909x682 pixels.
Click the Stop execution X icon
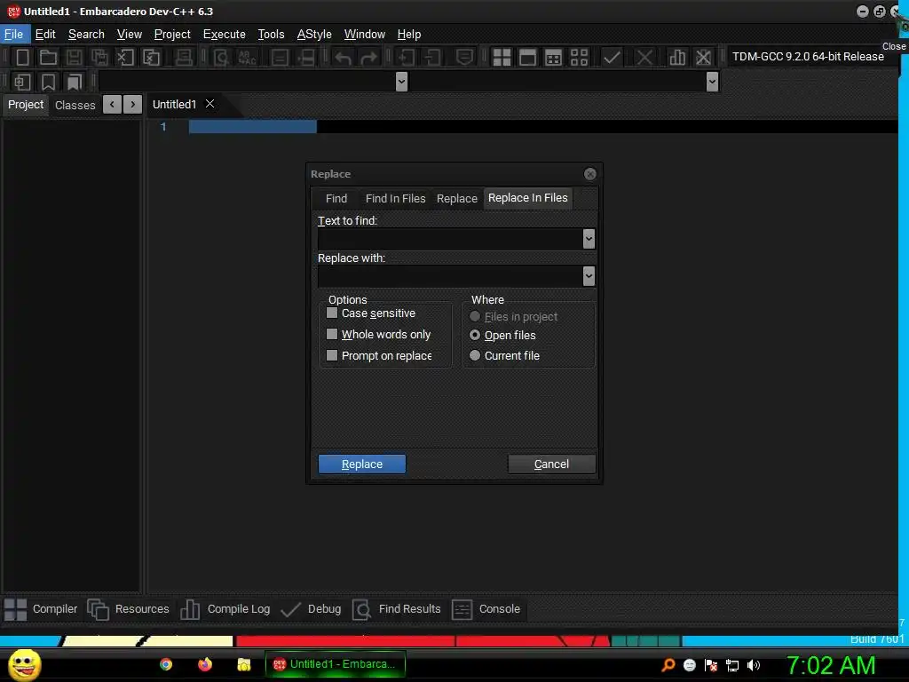[644, 57]
